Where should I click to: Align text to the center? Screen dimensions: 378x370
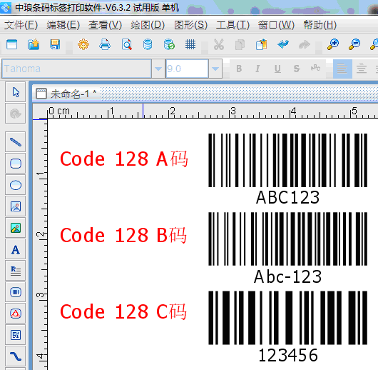pyautogui.click(x=362, y=69)
